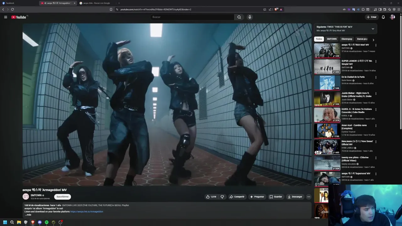Click the SMTOWN channel avatar
402x226 pixels.
pyautogui.click(x=26, y=197)
